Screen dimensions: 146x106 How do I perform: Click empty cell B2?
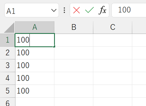pos(74,53)
